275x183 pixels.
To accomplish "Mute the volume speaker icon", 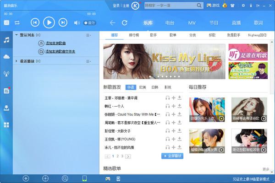I will (x=77, y=23).
